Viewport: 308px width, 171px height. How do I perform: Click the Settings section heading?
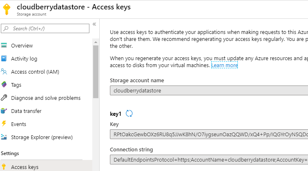[10, 153]
